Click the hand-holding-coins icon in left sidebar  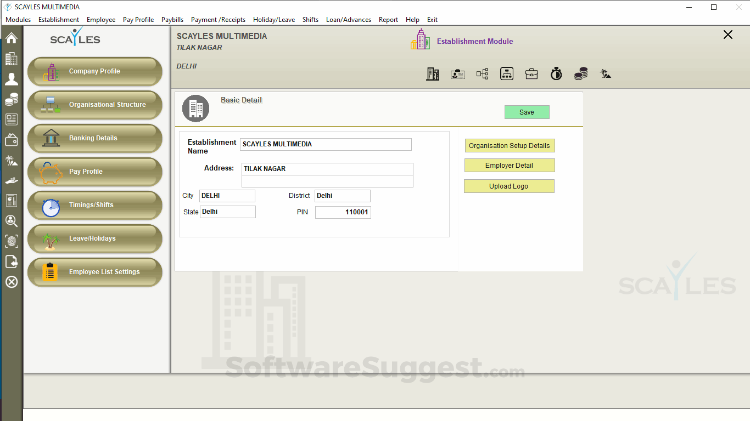[x=12, y=180]
